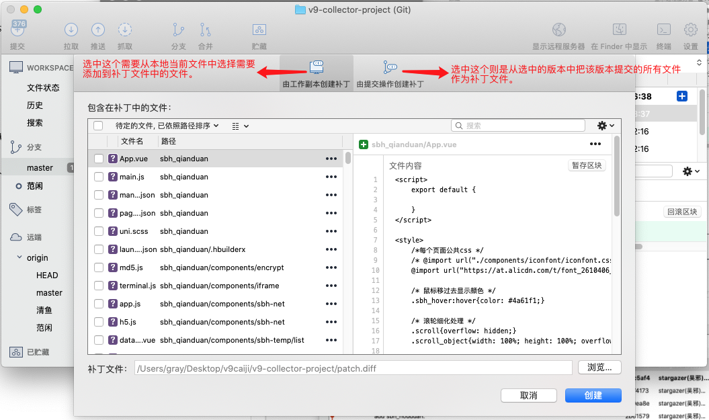Select the master branch in sidebar
Image resolution: width=709 pixels, height=420 pixels.
click(x=40, y=168)
